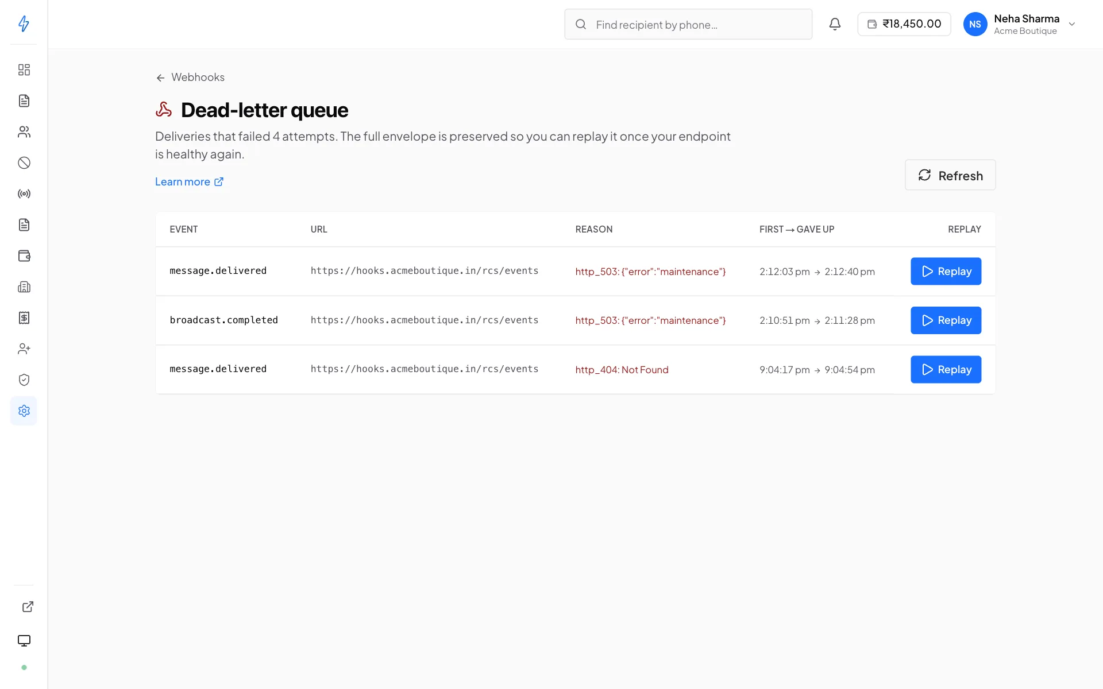
Task: Replay the broadcast.completed delivery
Action: [946, 320]
